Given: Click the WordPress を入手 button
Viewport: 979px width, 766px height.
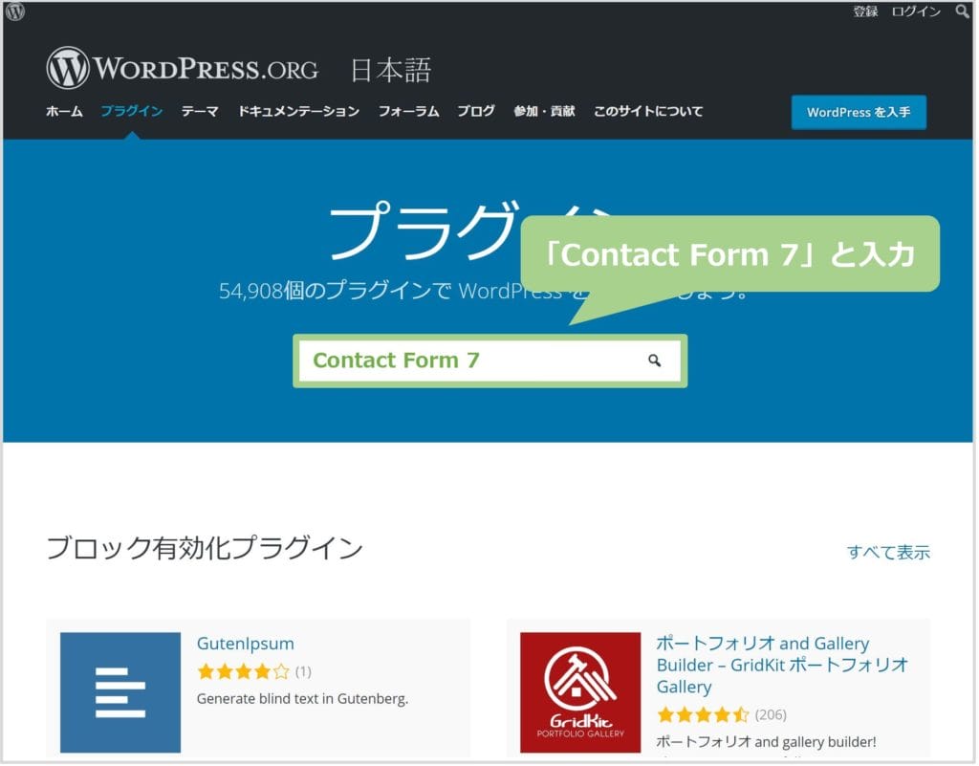Looking at the screenshot, I should (x=860, y=113).
